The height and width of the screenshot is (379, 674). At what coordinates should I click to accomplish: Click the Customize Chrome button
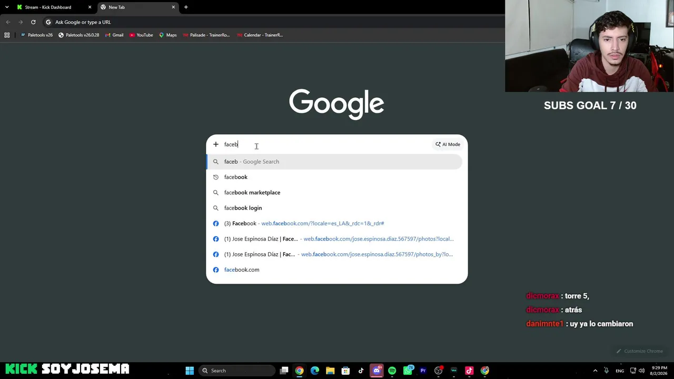[640, 351]
